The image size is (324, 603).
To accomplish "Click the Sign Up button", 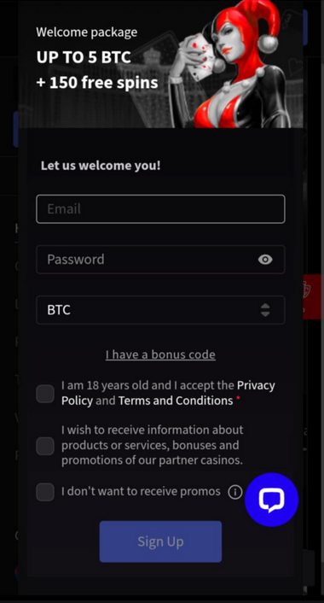I will click(x=160, y=542).
